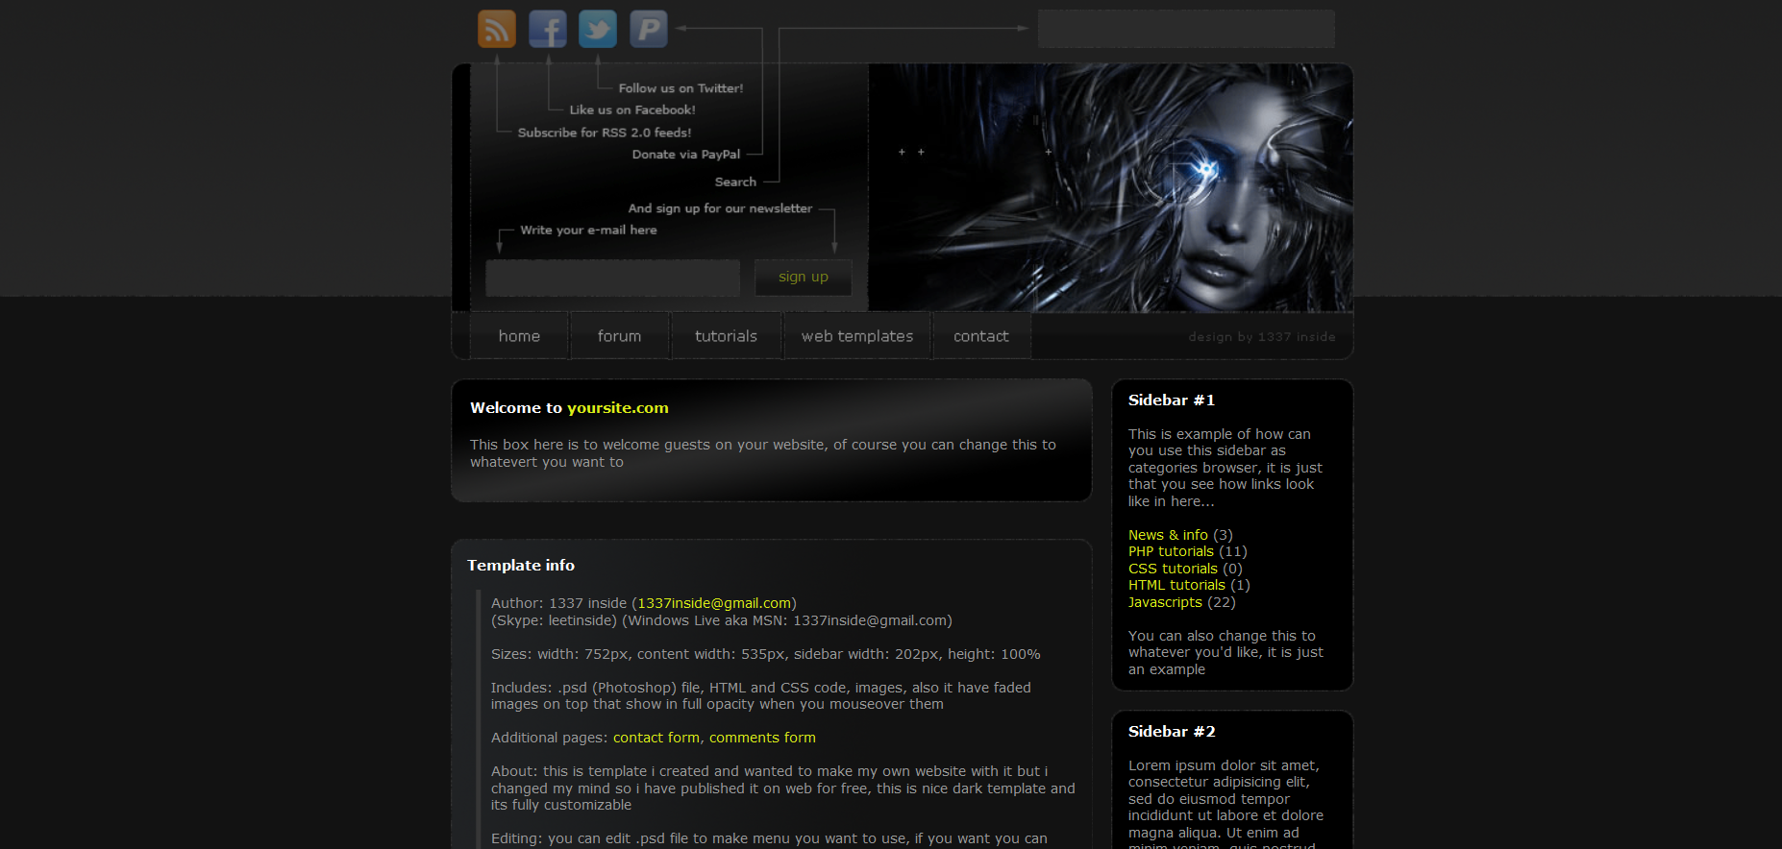This screenshot has height=849, width=1782.
Task: Click the yoursite.com link
Action: [617, 408]
